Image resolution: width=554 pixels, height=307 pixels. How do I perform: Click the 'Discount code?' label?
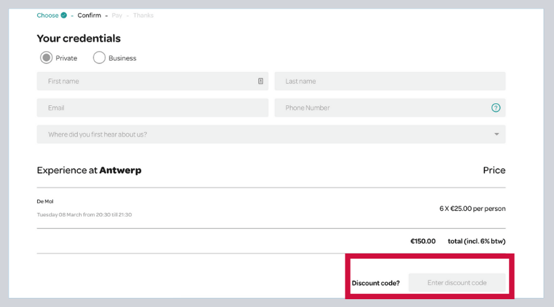click(375, 283)
